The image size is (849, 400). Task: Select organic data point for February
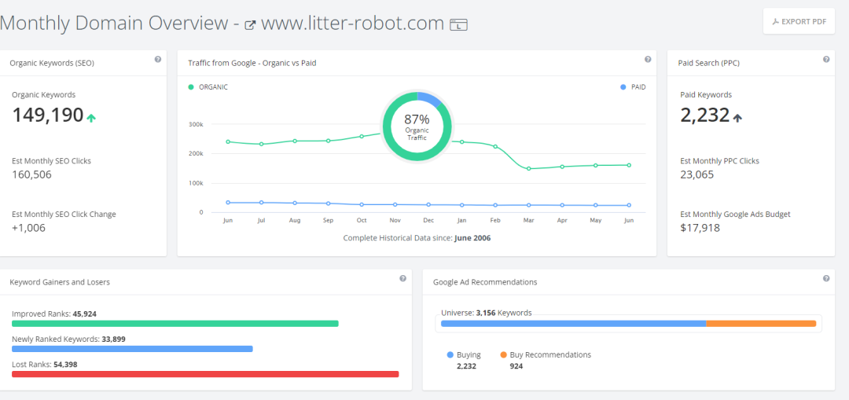pyautogui.click(x=495, y=147)
